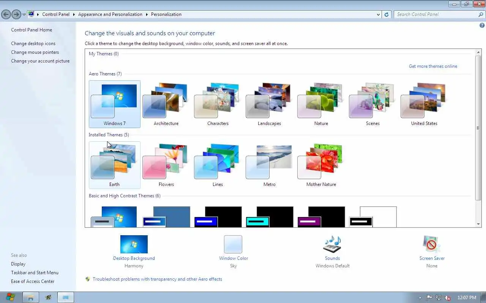Show hidden tray icons arrow
Image resolution: width=486 pixels, height=303 pixels.
[420, 298]
